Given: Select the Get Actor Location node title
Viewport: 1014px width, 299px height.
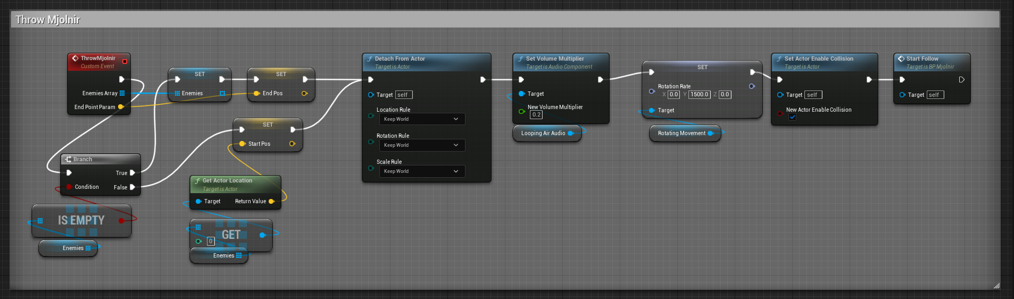Looking at the screenshot, I should (x=227, y=180).
